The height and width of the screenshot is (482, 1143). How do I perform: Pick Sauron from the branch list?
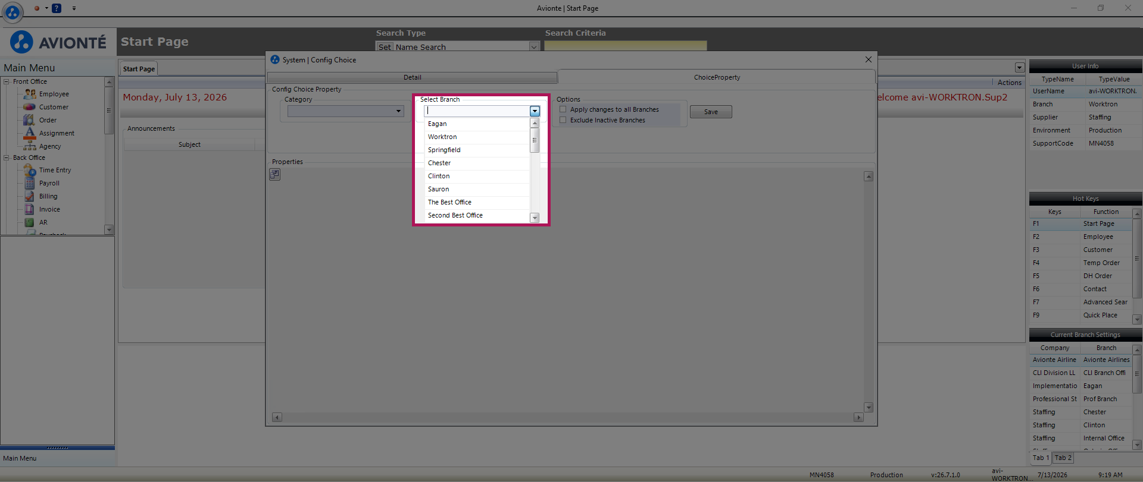pos(477,189)
